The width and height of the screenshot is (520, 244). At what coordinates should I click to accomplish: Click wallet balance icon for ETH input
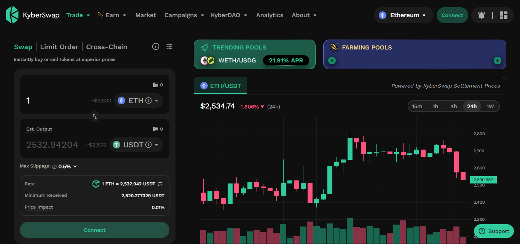click(x=155, y=85)
